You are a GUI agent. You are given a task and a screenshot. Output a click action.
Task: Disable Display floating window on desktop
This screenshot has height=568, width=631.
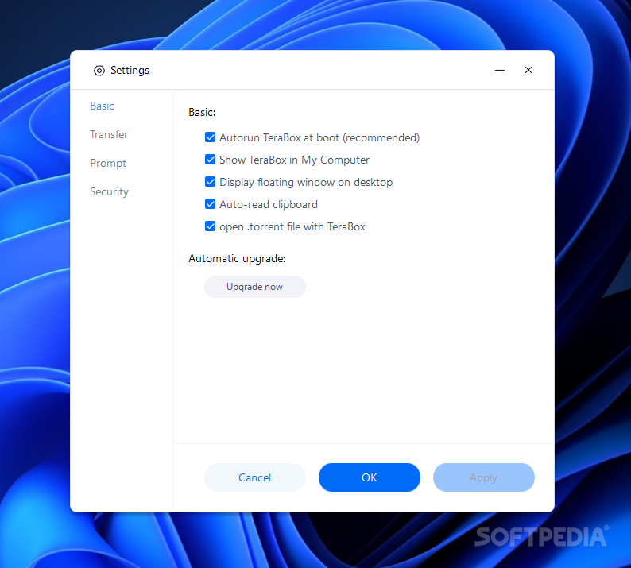tap(210, 182)
